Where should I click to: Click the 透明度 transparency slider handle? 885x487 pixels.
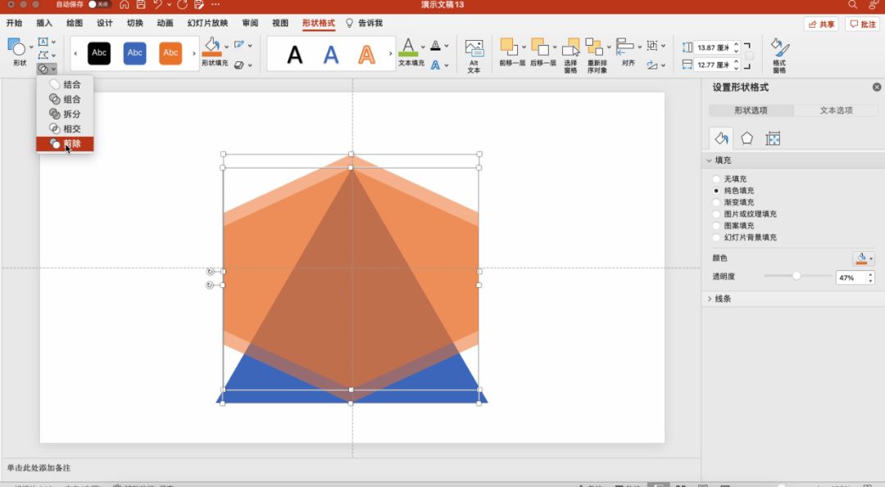coord(796,277)
